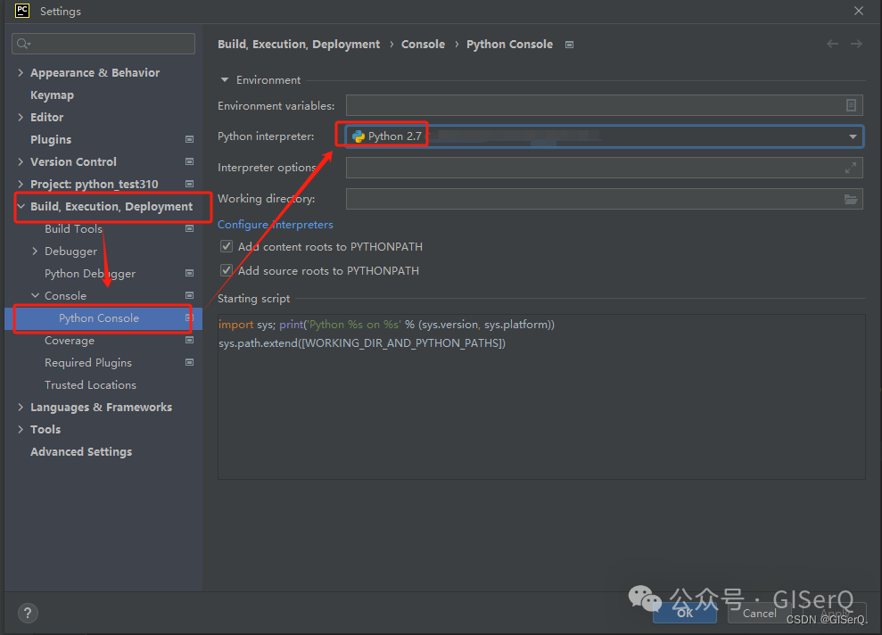The image size is (882, 635).
Task: Toggle Add content roots to PYTHONPATH
Action: (x=227, y=246)
